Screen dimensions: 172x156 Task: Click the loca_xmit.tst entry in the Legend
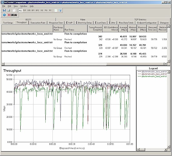pyautogui.click(x=152, y=72)
